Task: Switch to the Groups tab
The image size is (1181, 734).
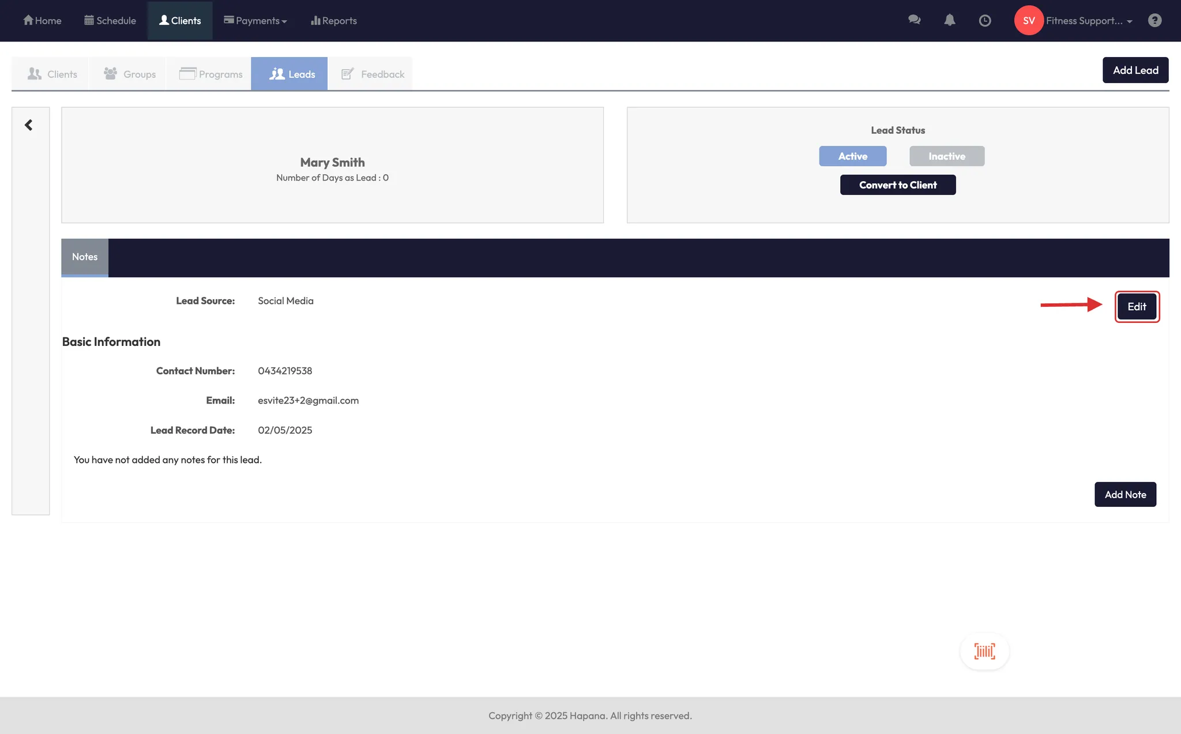Action: [129, 74]
